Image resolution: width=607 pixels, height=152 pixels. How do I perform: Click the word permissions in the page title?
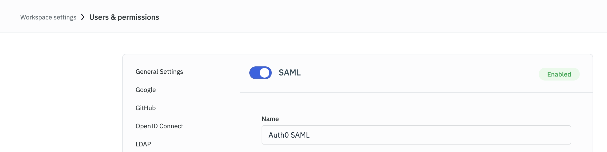click(138, 17)
